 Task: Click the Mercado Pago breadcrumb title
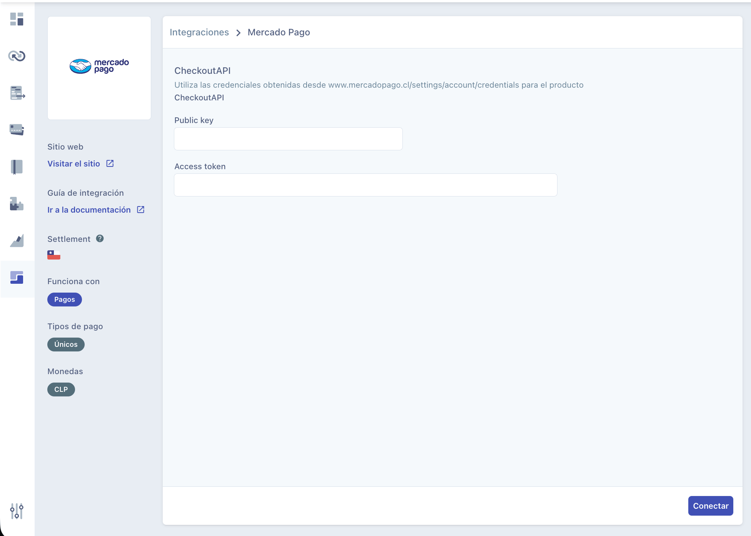coord(279,32)
